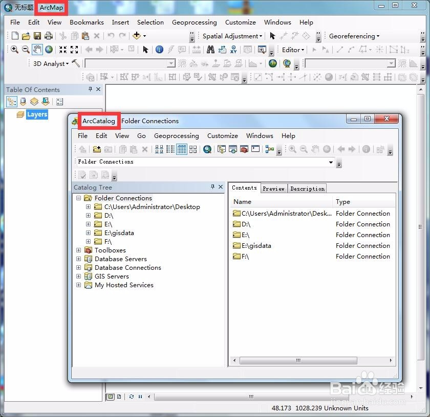Open ModelBuilder from the ArcCatalog toolbar

tap(270, 149)
